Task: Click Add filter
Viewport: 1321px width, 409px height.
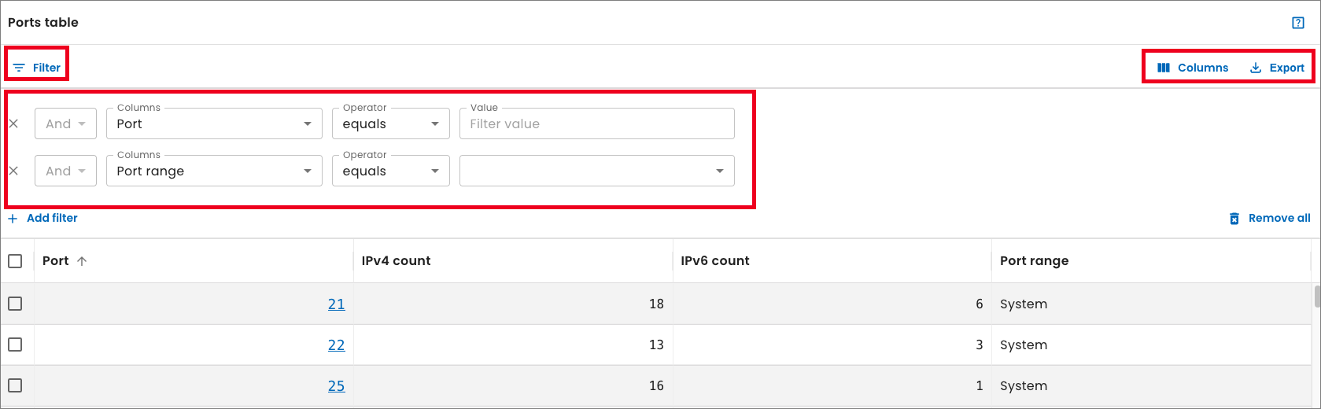Action: click(42, 218)
